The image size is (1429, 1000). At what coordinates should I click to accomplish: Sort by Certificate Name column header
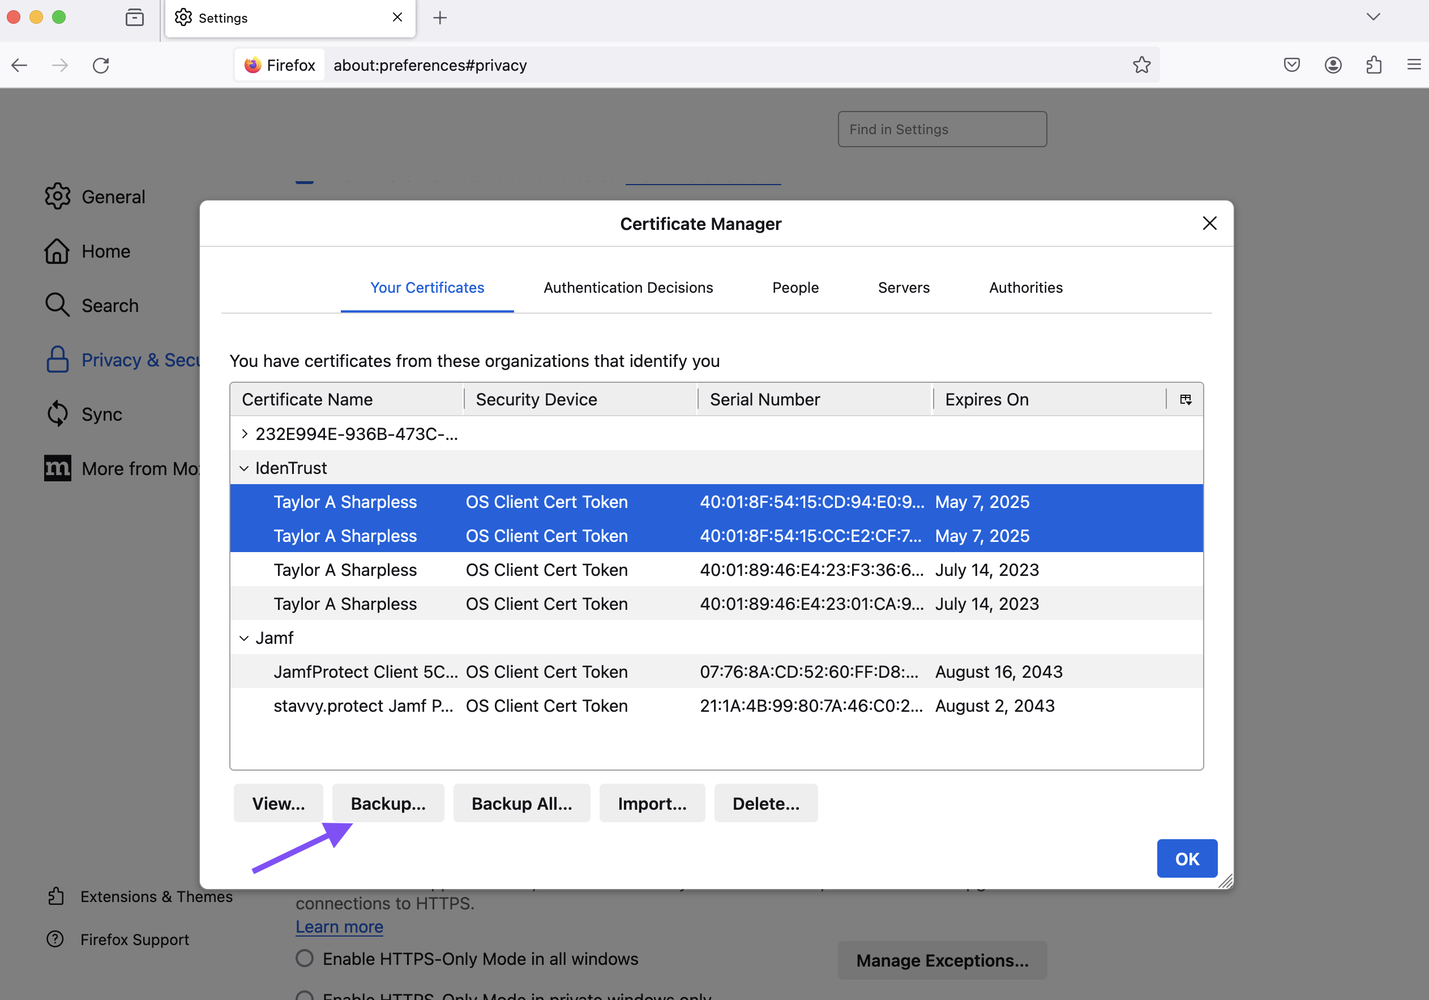pos(347,400)
